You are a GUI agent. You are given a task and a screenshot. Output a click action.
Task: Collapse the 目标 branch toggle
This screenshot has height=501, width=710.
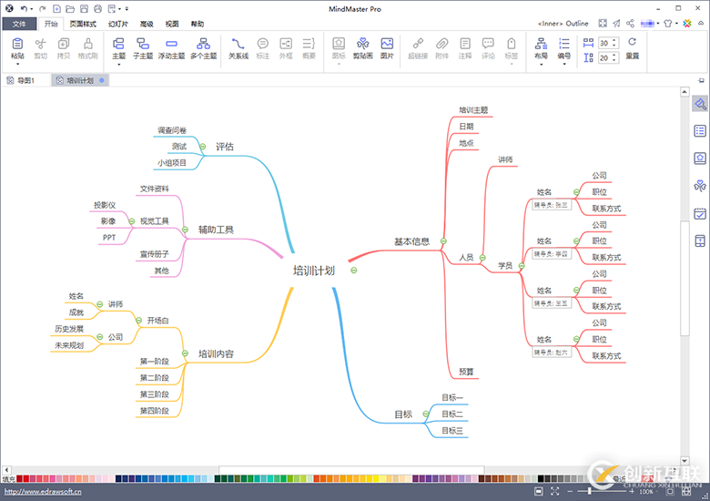point(426,414)
